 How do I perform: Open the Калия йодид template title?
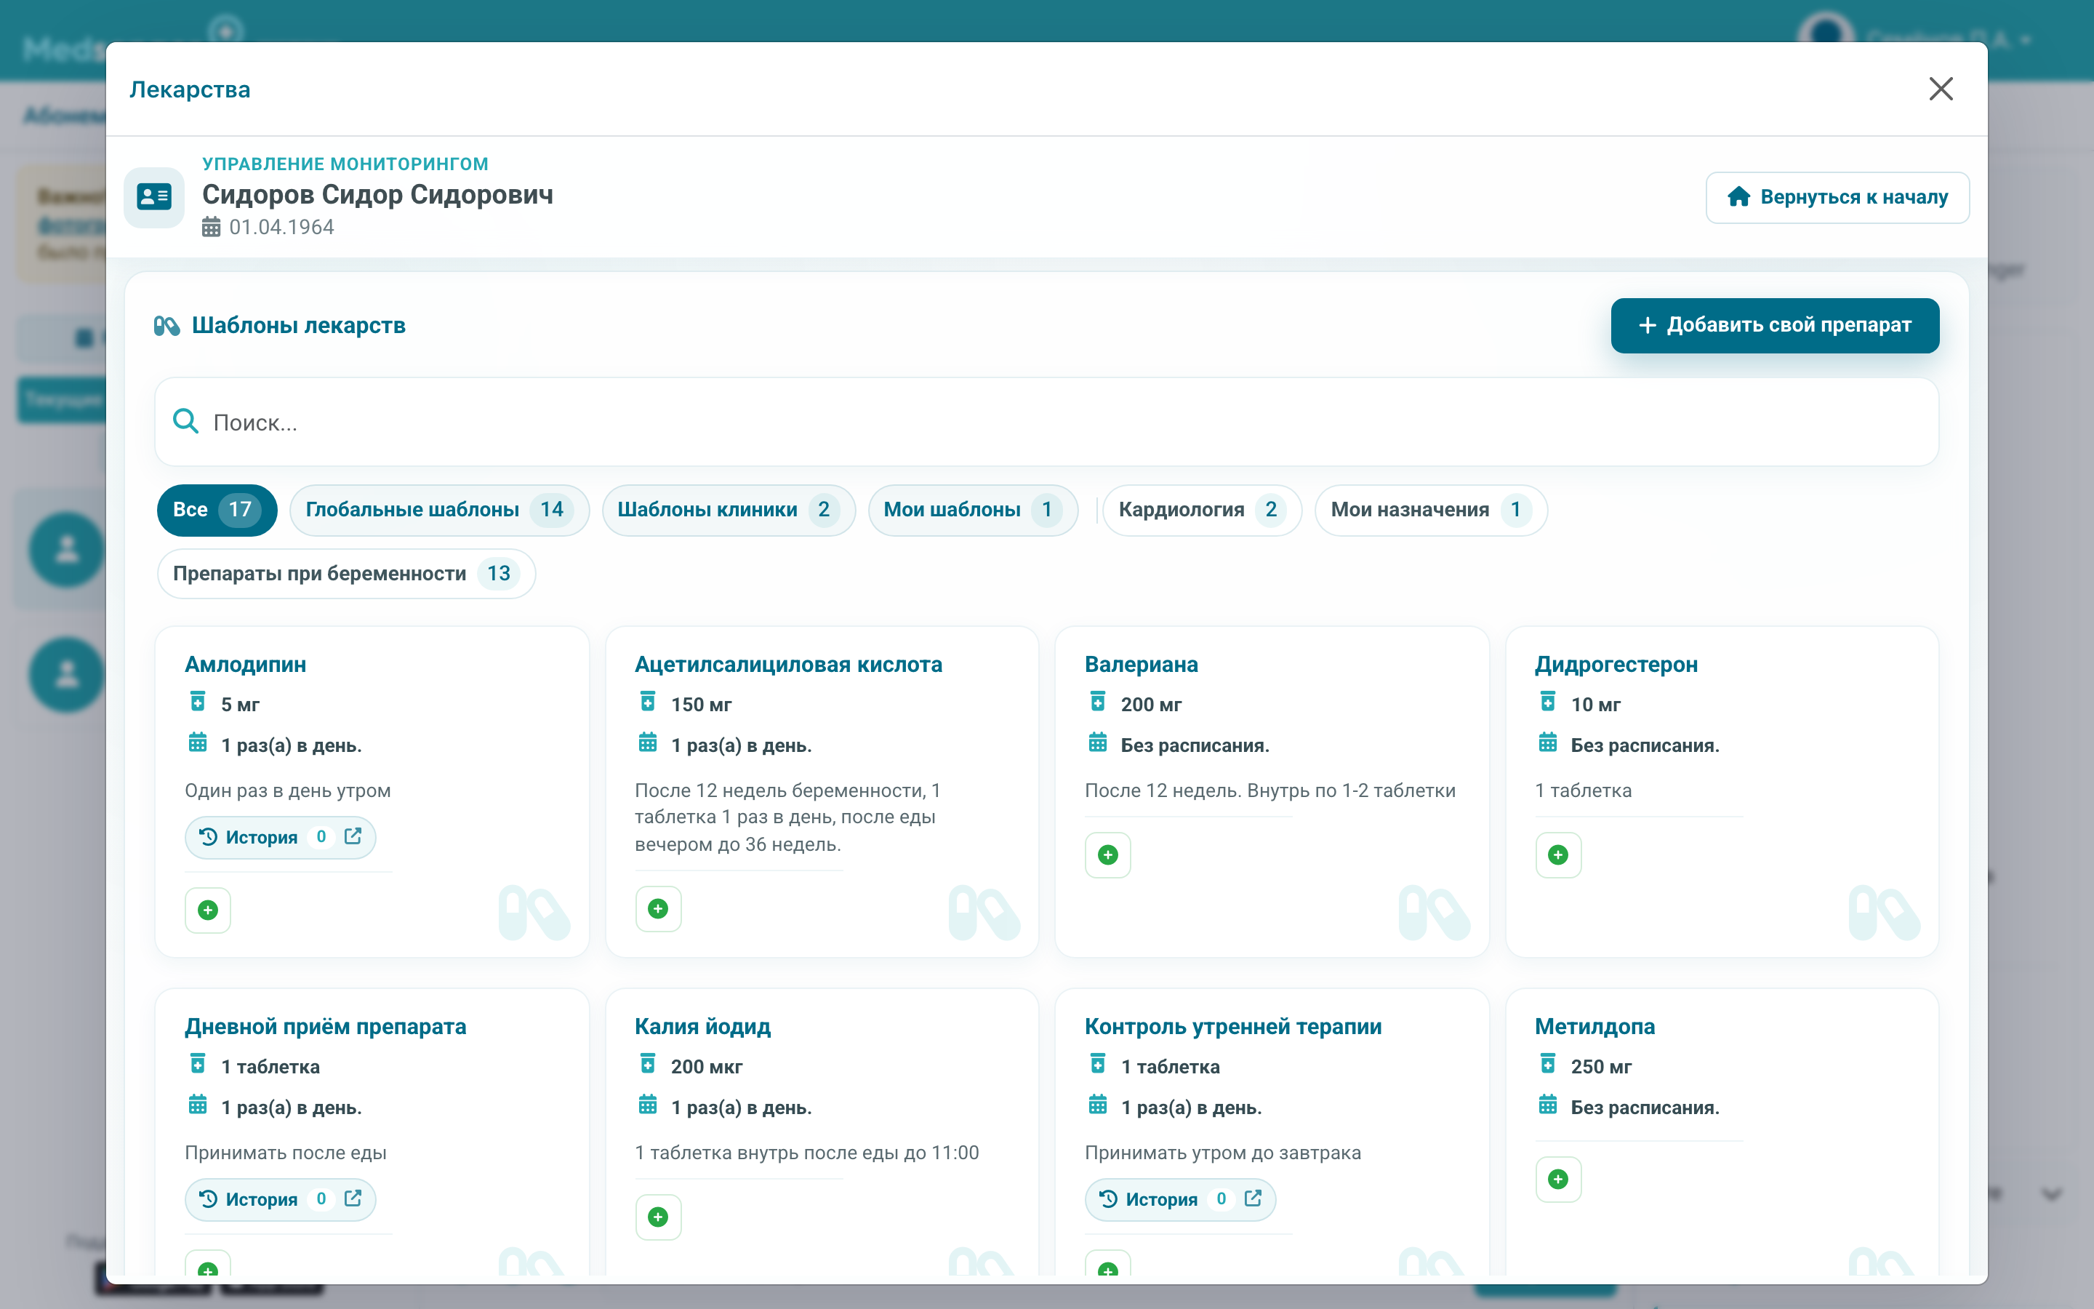coord(702,1026)
